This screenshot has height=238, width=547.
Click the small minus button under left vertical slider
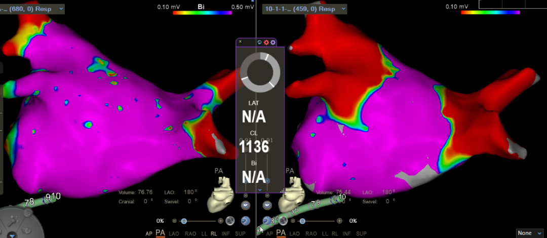246,195
